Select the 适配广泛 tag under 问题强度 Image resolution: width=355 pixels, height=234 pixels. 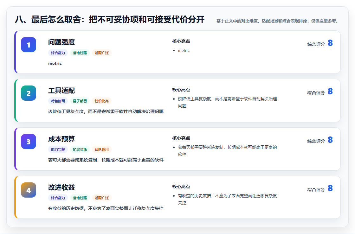tap(102, 53)
